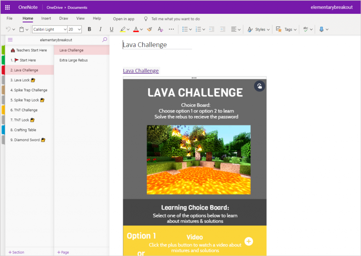This screenshot has height=256, width=361.
Task: Click the clear formatting icon
Action: (x=160, y=30)
